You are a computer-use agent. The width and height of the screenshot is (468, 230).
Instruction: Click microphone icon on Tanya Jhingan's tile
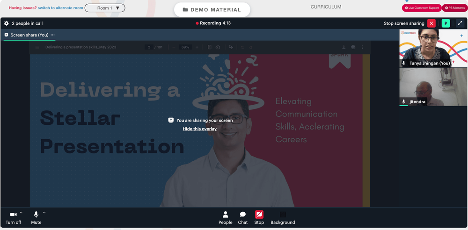403,63
